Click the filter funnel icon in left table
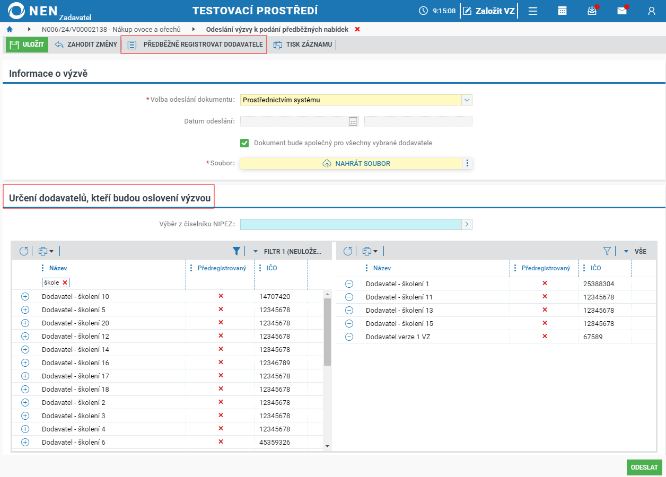Image resolution: width=666 pixels, height=477 pixels. (x=236, y=251)
